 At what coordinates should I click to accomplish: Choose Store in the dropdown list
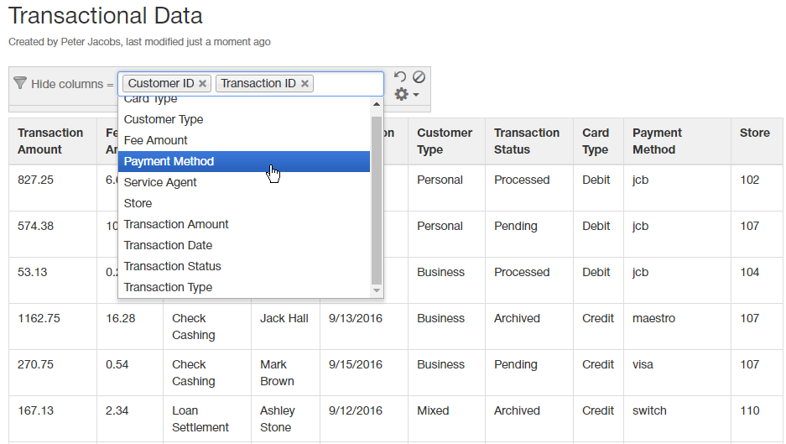pyautogui.click(x=138, y=203)
